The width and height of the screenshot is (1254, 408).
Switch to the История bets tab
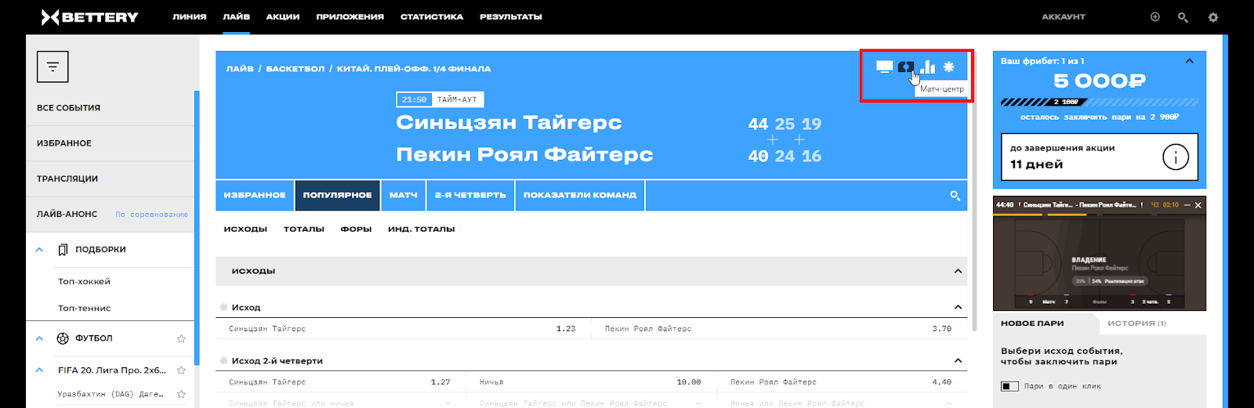point(1136,323)
